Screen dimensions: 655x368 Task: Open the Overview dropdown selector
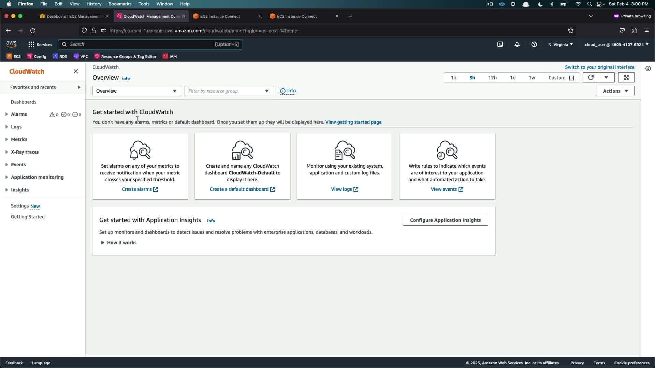(136, 91)
